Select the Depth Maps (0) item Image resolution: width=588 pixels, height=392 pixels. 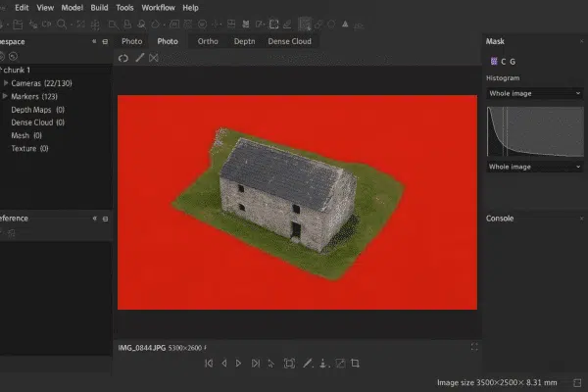pyautogui.click(x=37, y=110)
